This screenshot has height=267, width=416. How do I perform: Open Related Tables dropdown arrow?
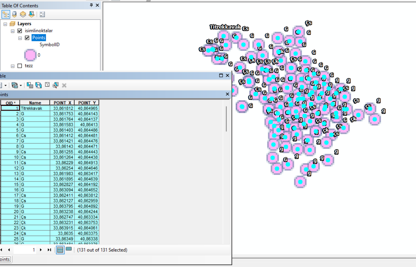[x=21, y=85]
